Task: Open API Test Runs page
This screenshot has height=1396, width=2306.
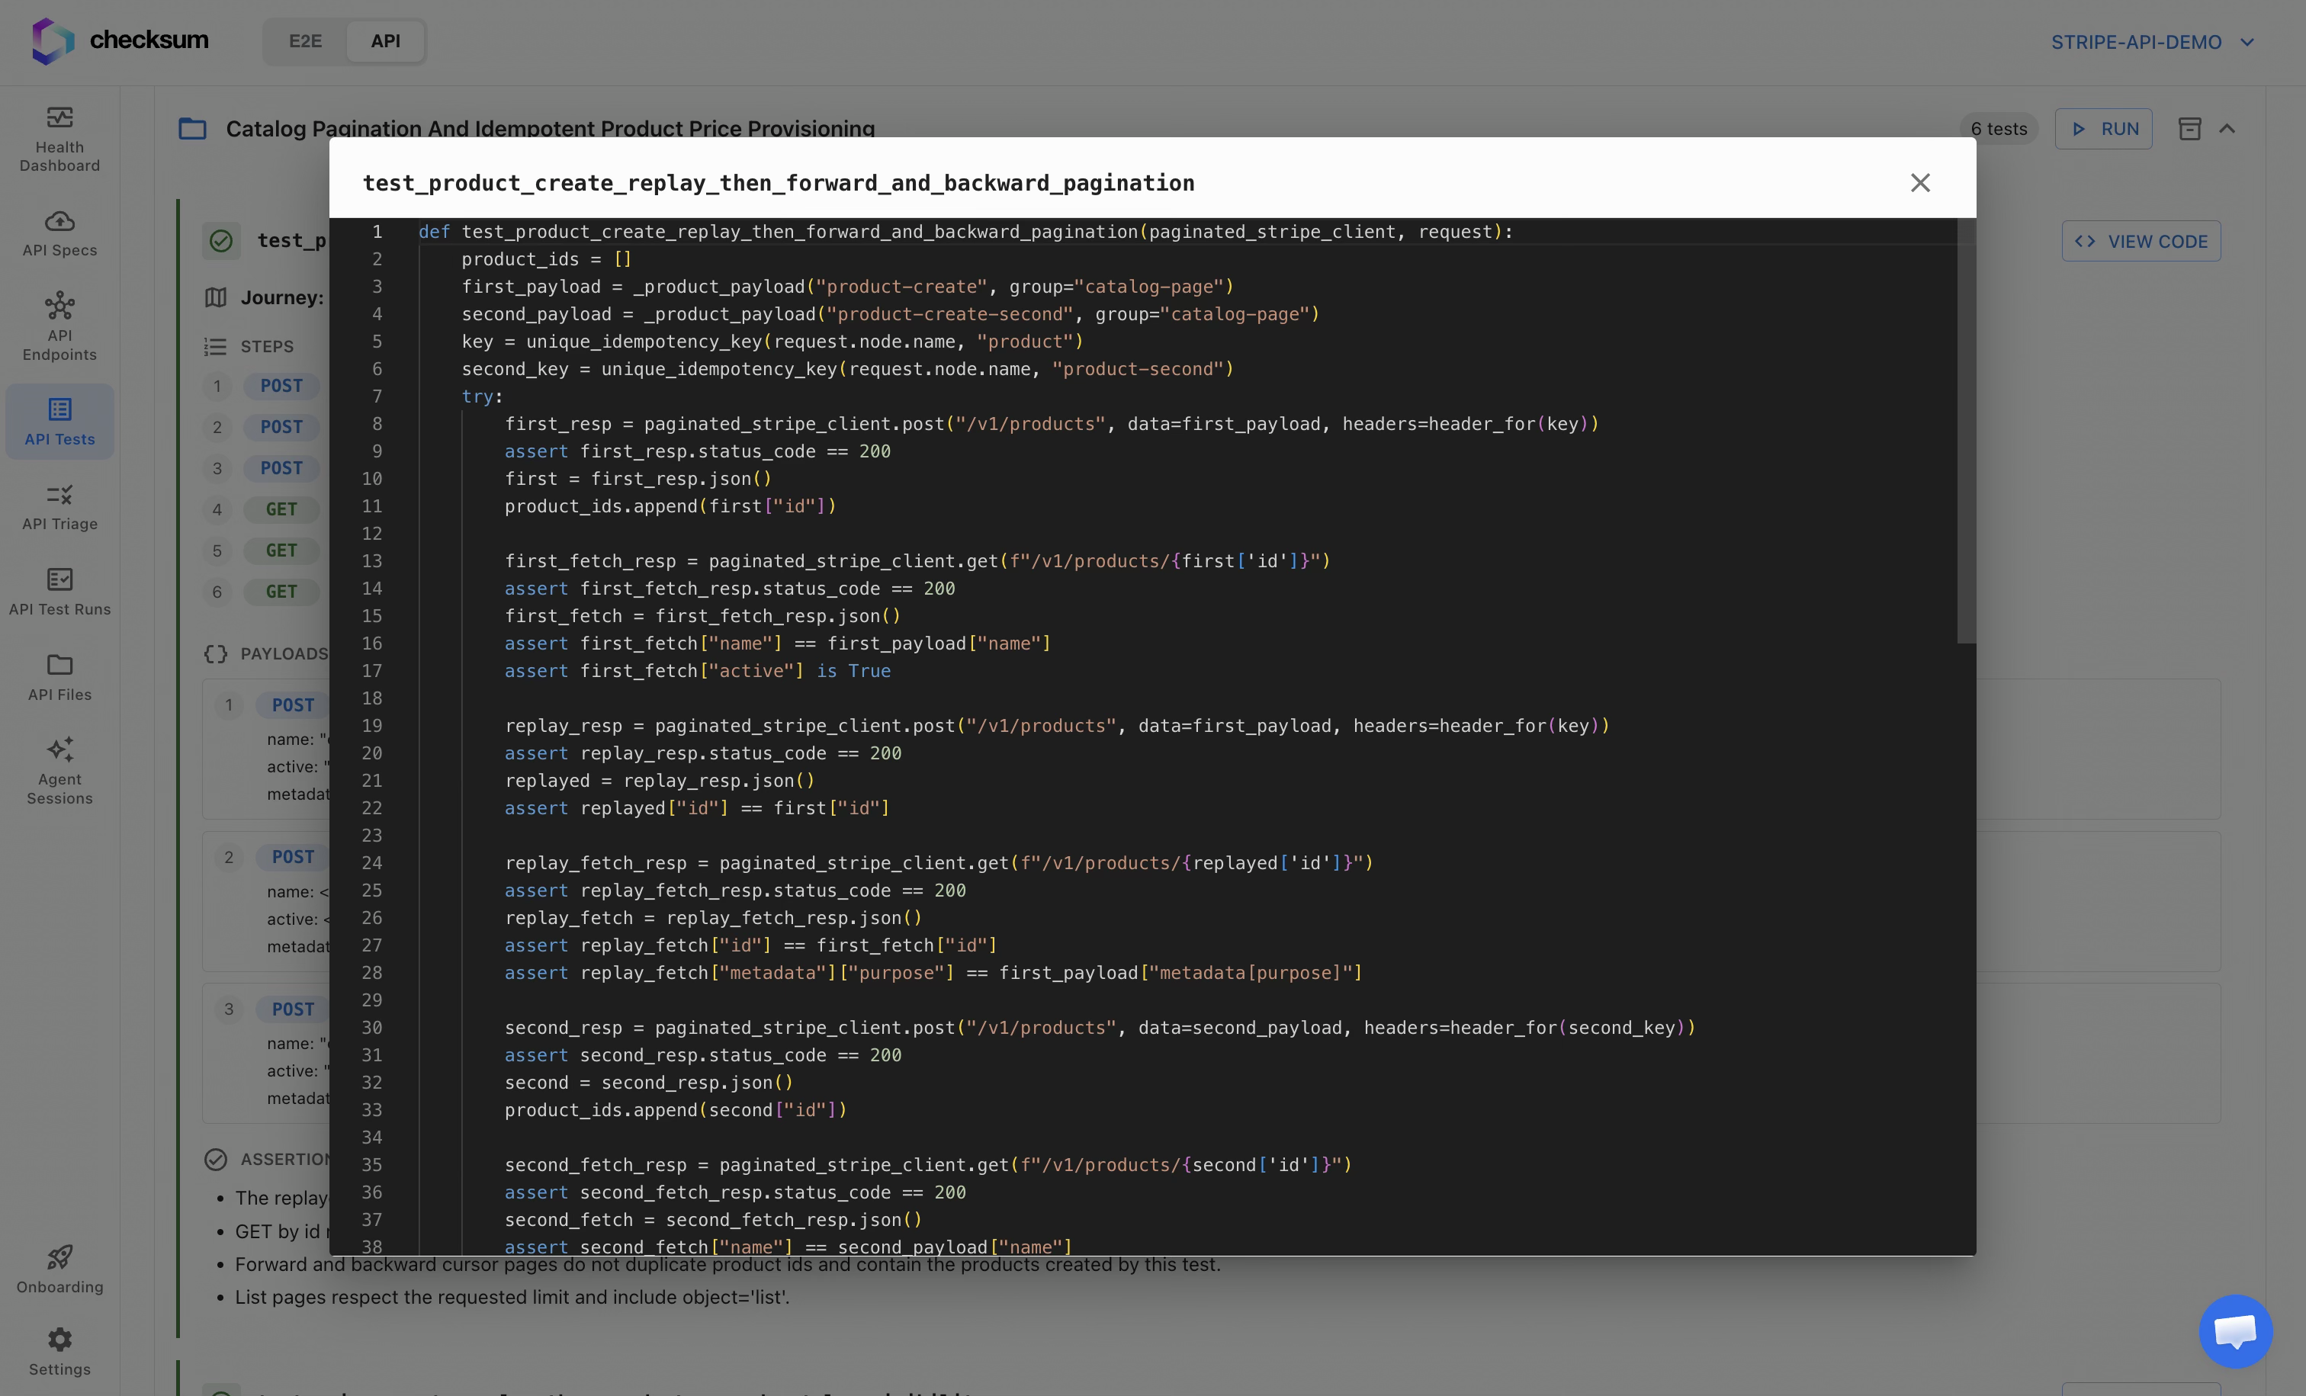Action: pos(60,592)
